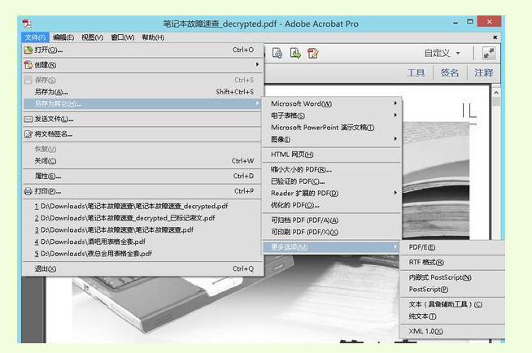Select 缩小大小的 PDF(R) option
Image resolution: width=532 pixels, height=353 pixels.
tap(331, 169)
